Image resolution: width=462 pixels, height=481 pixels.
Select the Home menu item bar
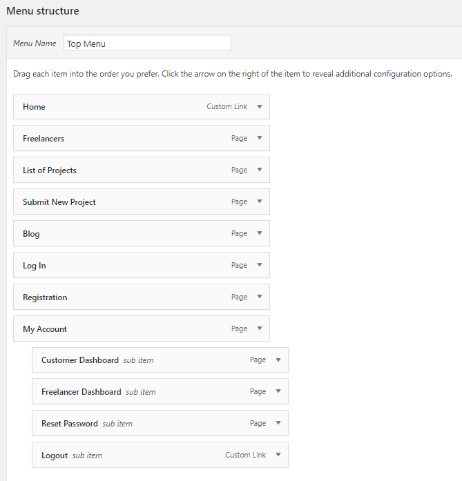tap(142, 107)
